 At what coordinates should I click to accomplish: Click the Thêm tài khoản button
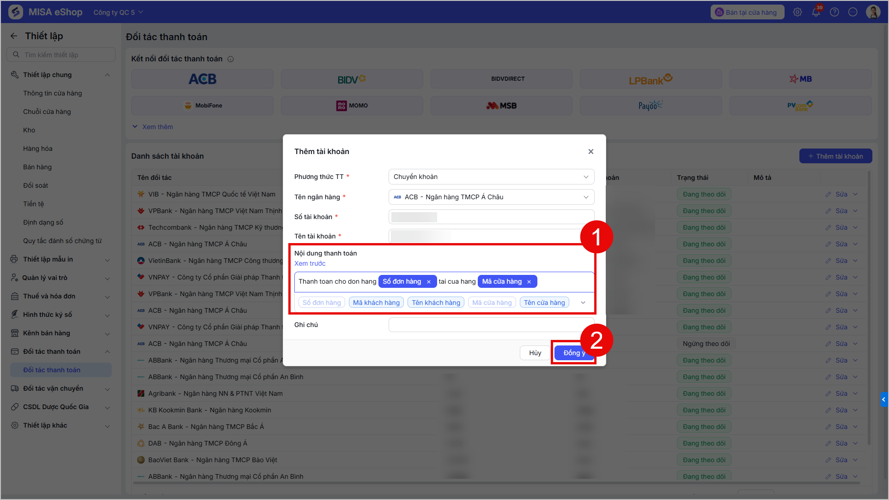coord(835,156)
